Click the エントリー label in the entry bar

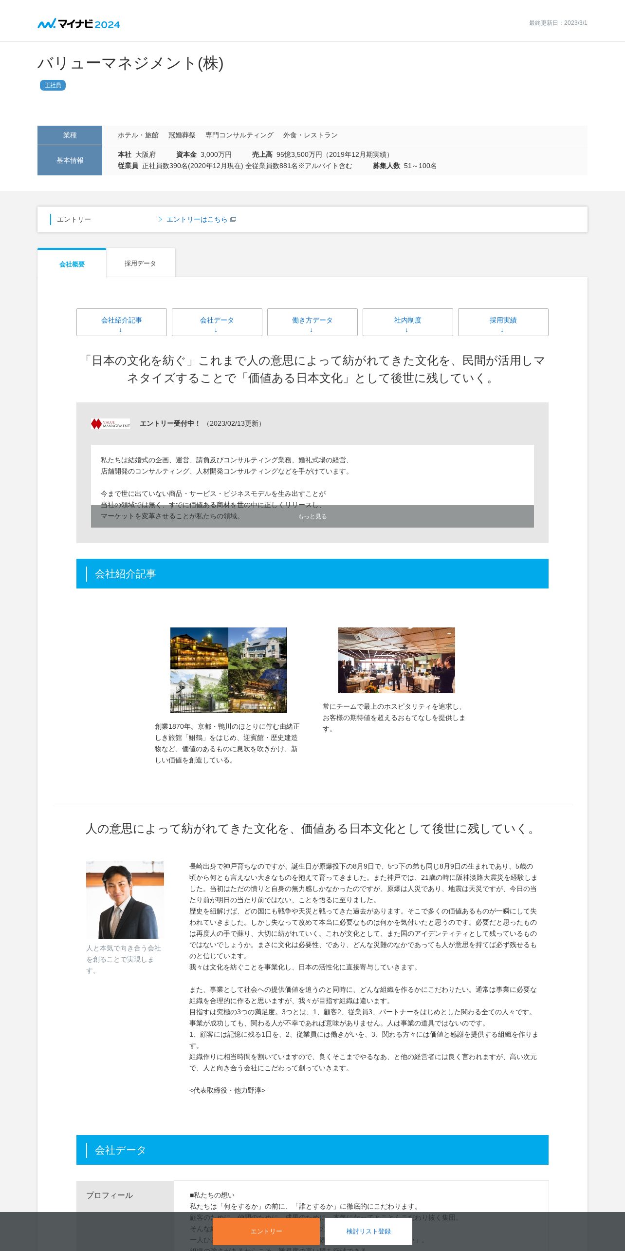[x=74, y=220]
